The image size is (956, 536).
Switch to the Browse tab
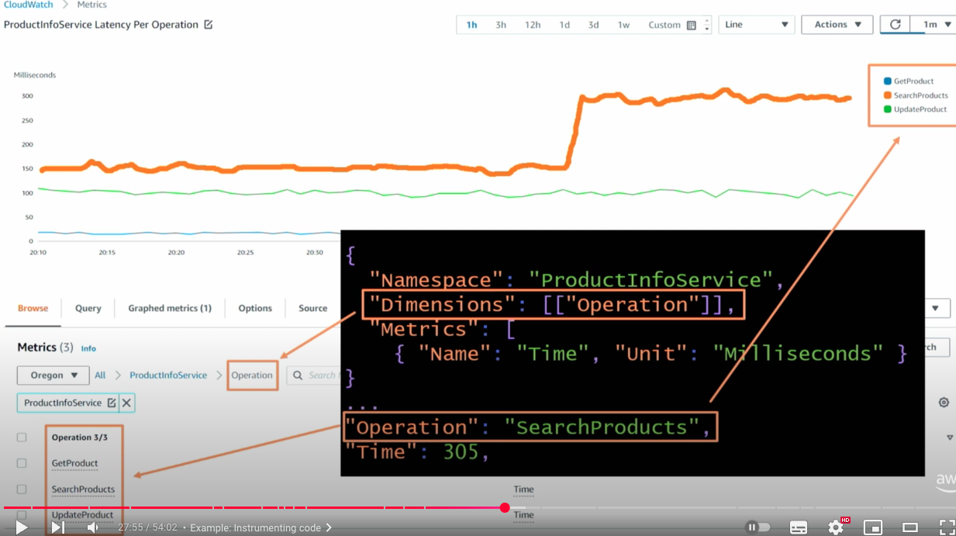point(33,308)
